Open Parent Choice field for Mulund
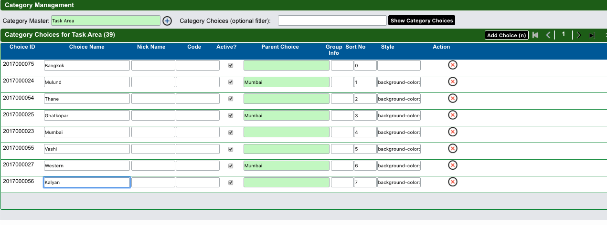The width and height of the screenshot is (607, 225). (287, 82)
